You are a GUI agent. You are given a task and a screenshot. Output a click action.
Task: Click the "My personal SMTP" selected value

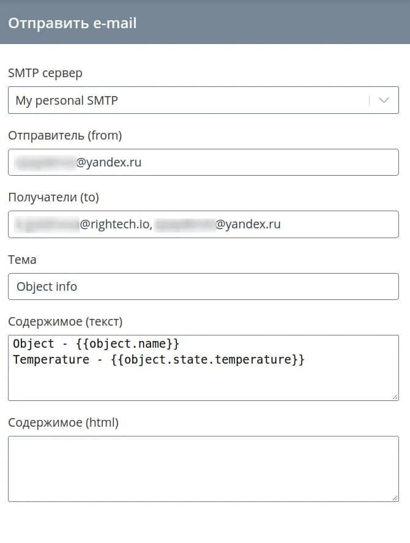click(x=67, y=101)
